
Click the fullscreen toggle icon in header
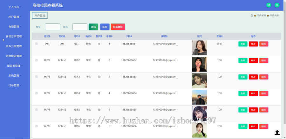(x=269, y=5)
